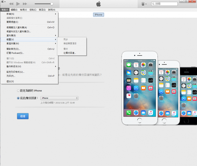
Task: Choose 將檔案加入資料庫(A) menu item
Action: (x=29, y=27)
